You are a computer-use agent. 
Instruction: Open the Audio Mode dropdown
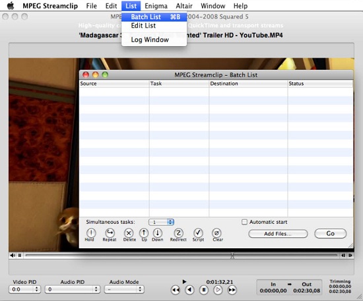(x=124, y=289)
